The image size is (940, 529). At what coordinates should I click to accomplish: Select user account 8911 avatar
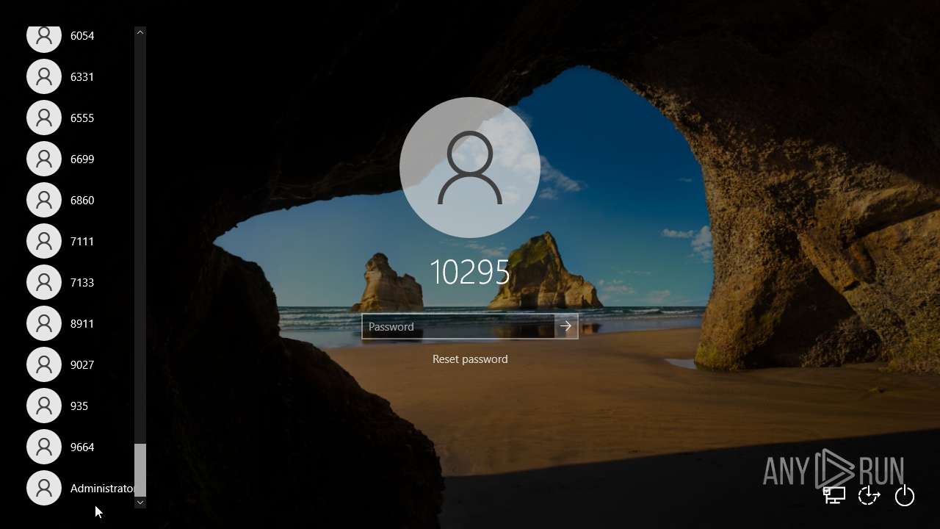click(x=44, y=323)
